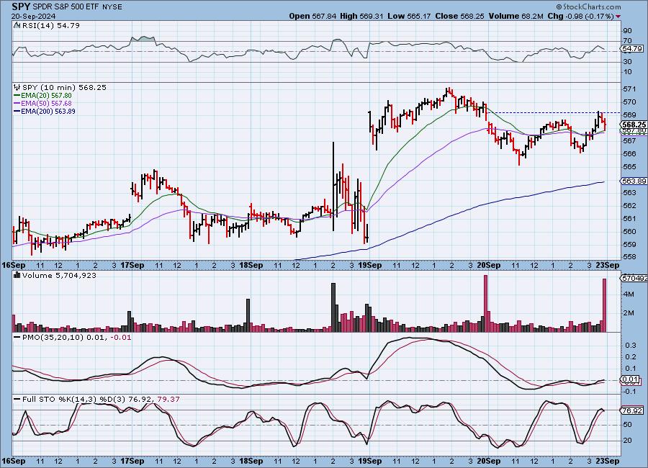The image size is (648, 468).
Task: Click the PMO(35,20,10) 0.01, -0.01 label
Action: (x=76, y=338)
